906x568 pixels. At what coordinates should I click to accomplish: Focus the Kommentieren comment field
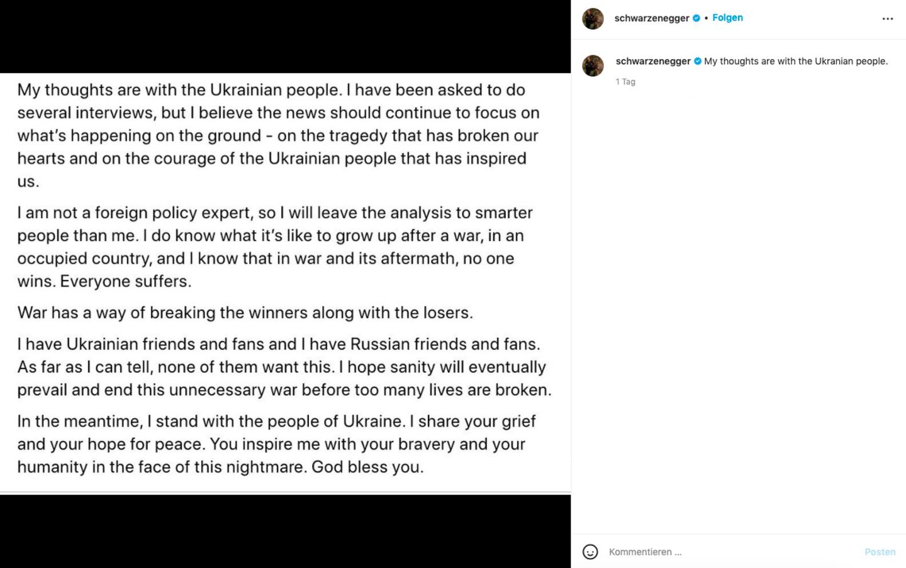coord(724,552)
